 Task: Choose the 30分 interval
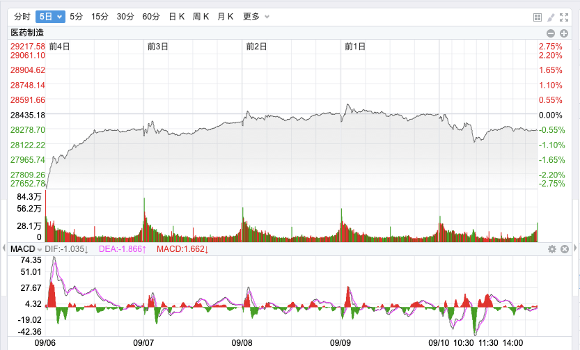coord(125,16)
